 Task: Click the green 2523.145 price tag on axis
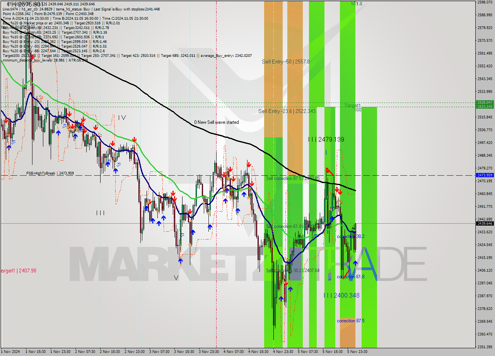point(485,106)
